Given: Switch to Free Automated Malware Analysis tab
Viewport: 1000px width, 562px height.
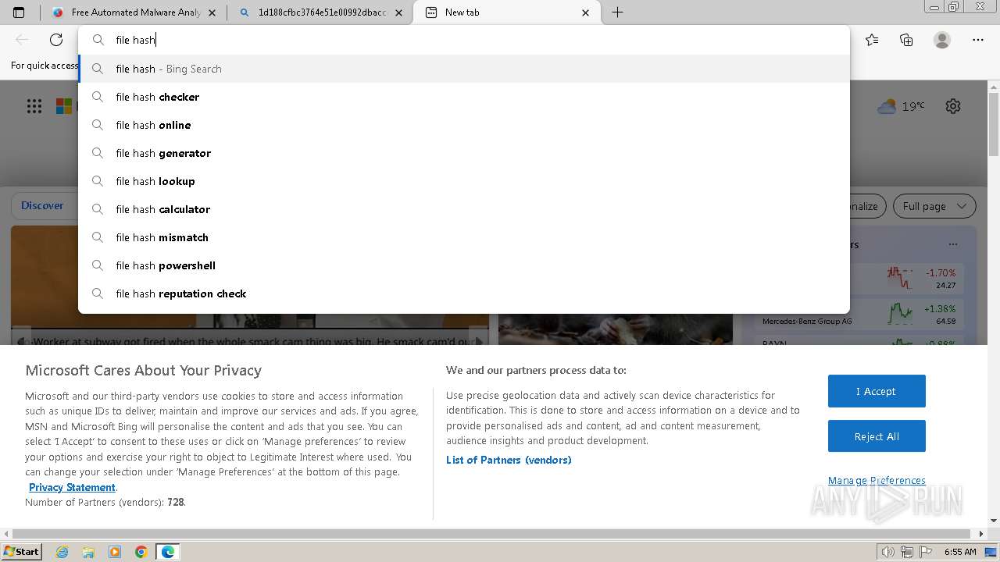Looking at the screenshot, I should pos(127,12).
